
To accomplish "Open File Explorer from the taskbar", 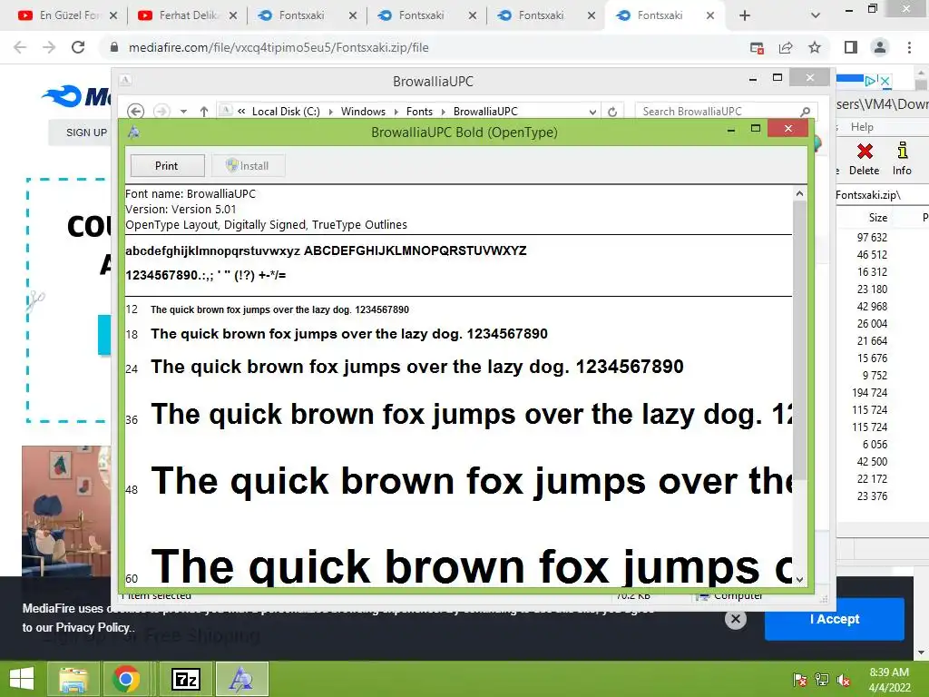I will tap(73, 679).
